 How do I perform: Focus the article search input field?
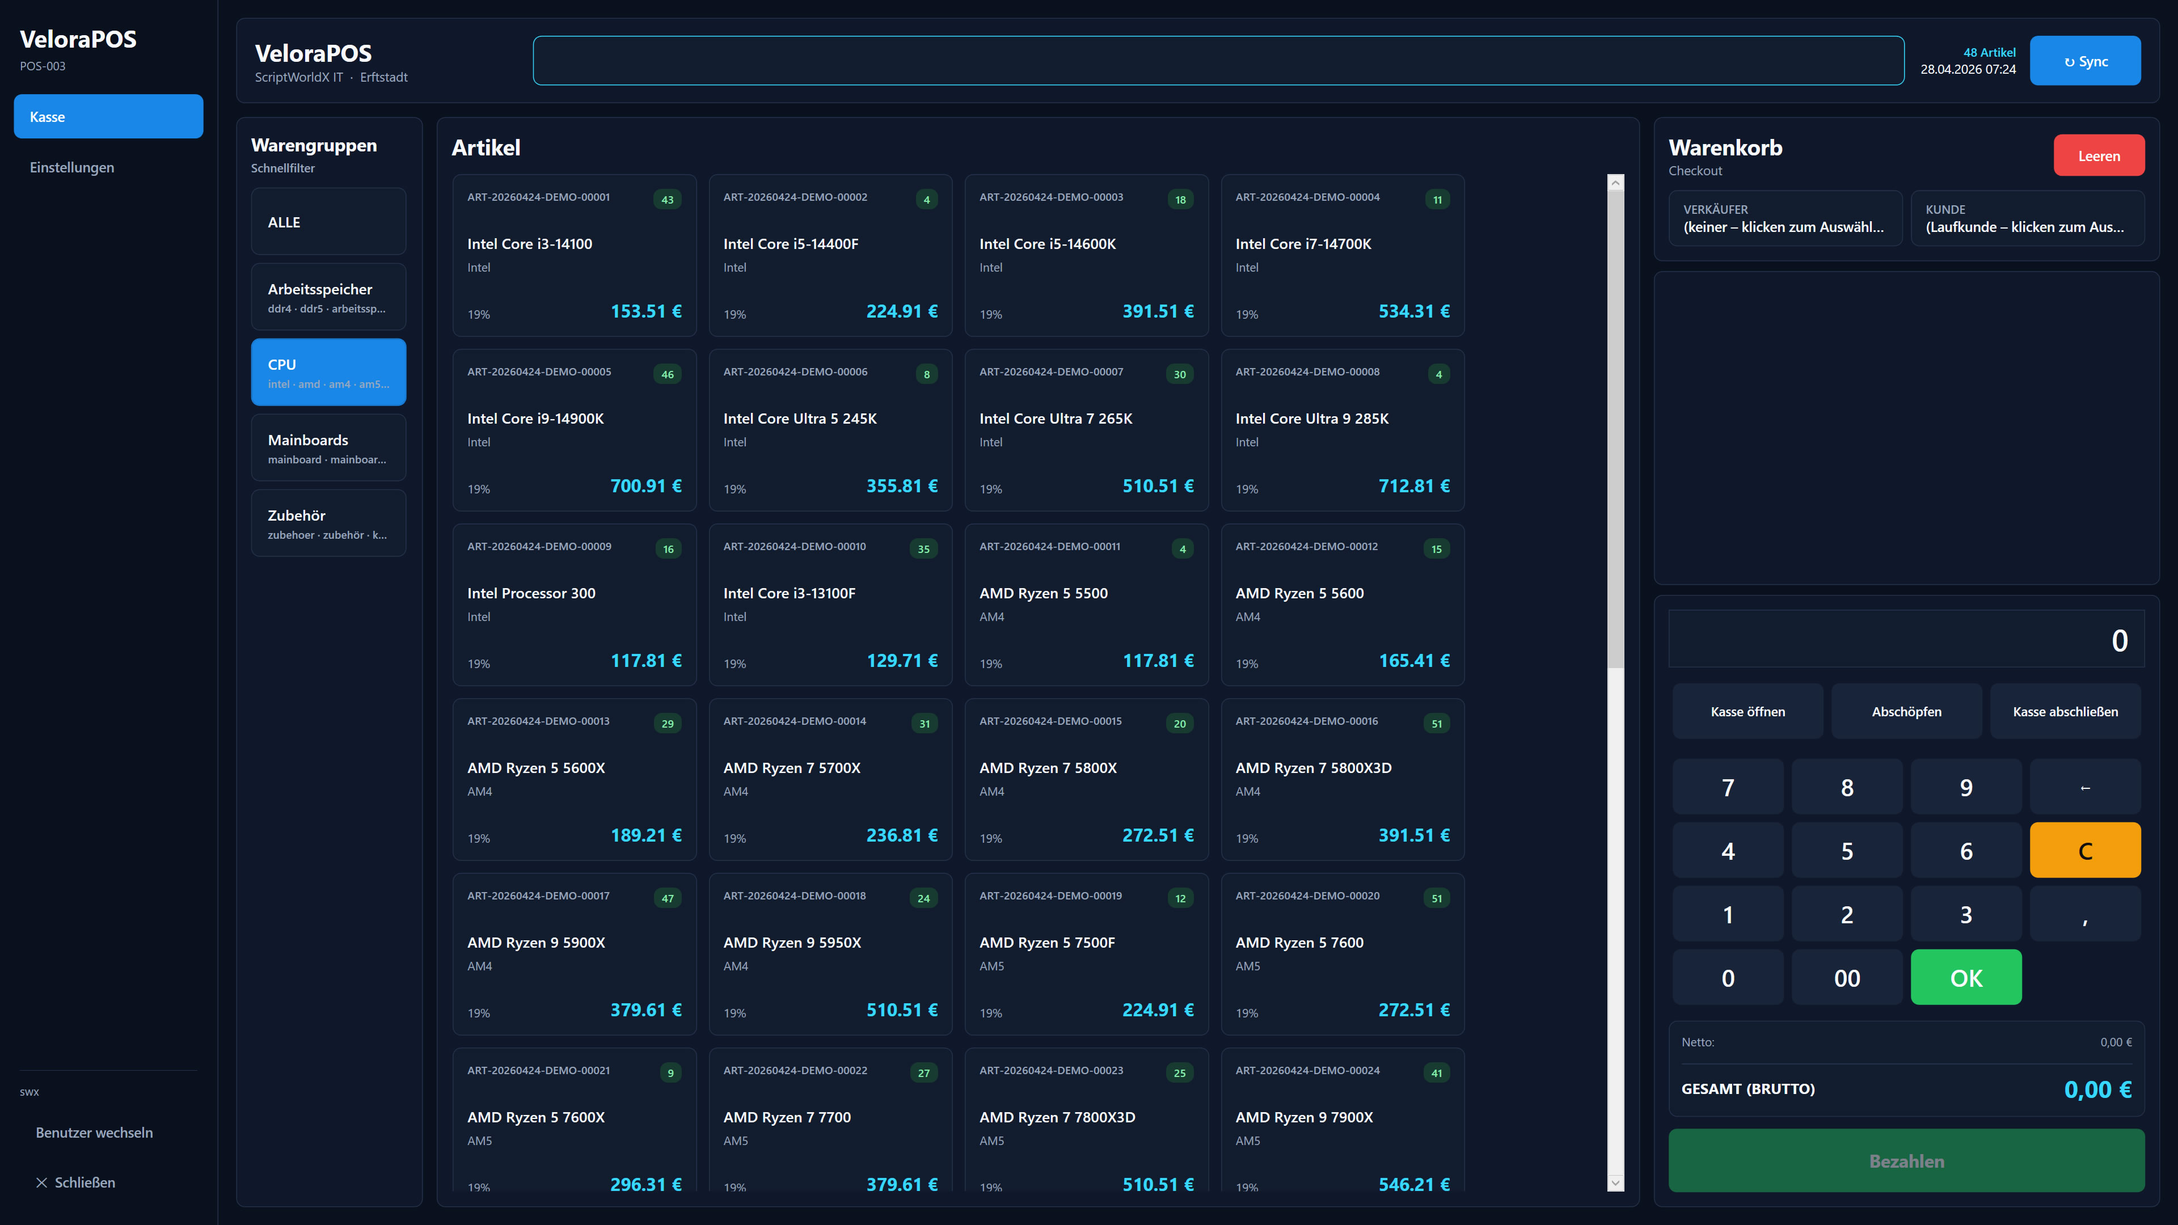point(1218,61)
